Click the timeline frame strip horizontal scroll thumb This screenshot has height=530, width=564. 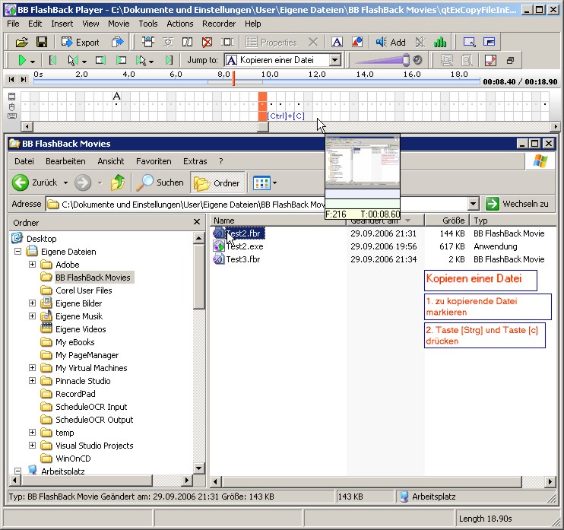[x=263, y=127]
